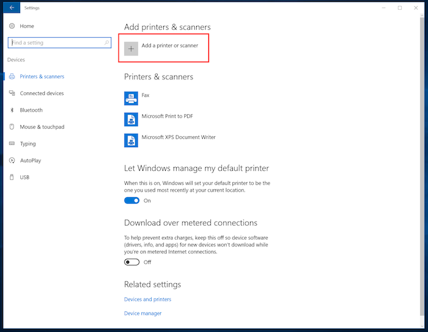Close the Settings window
The height and width of the screenshot is (332, 428).
[x=416, y=8]
